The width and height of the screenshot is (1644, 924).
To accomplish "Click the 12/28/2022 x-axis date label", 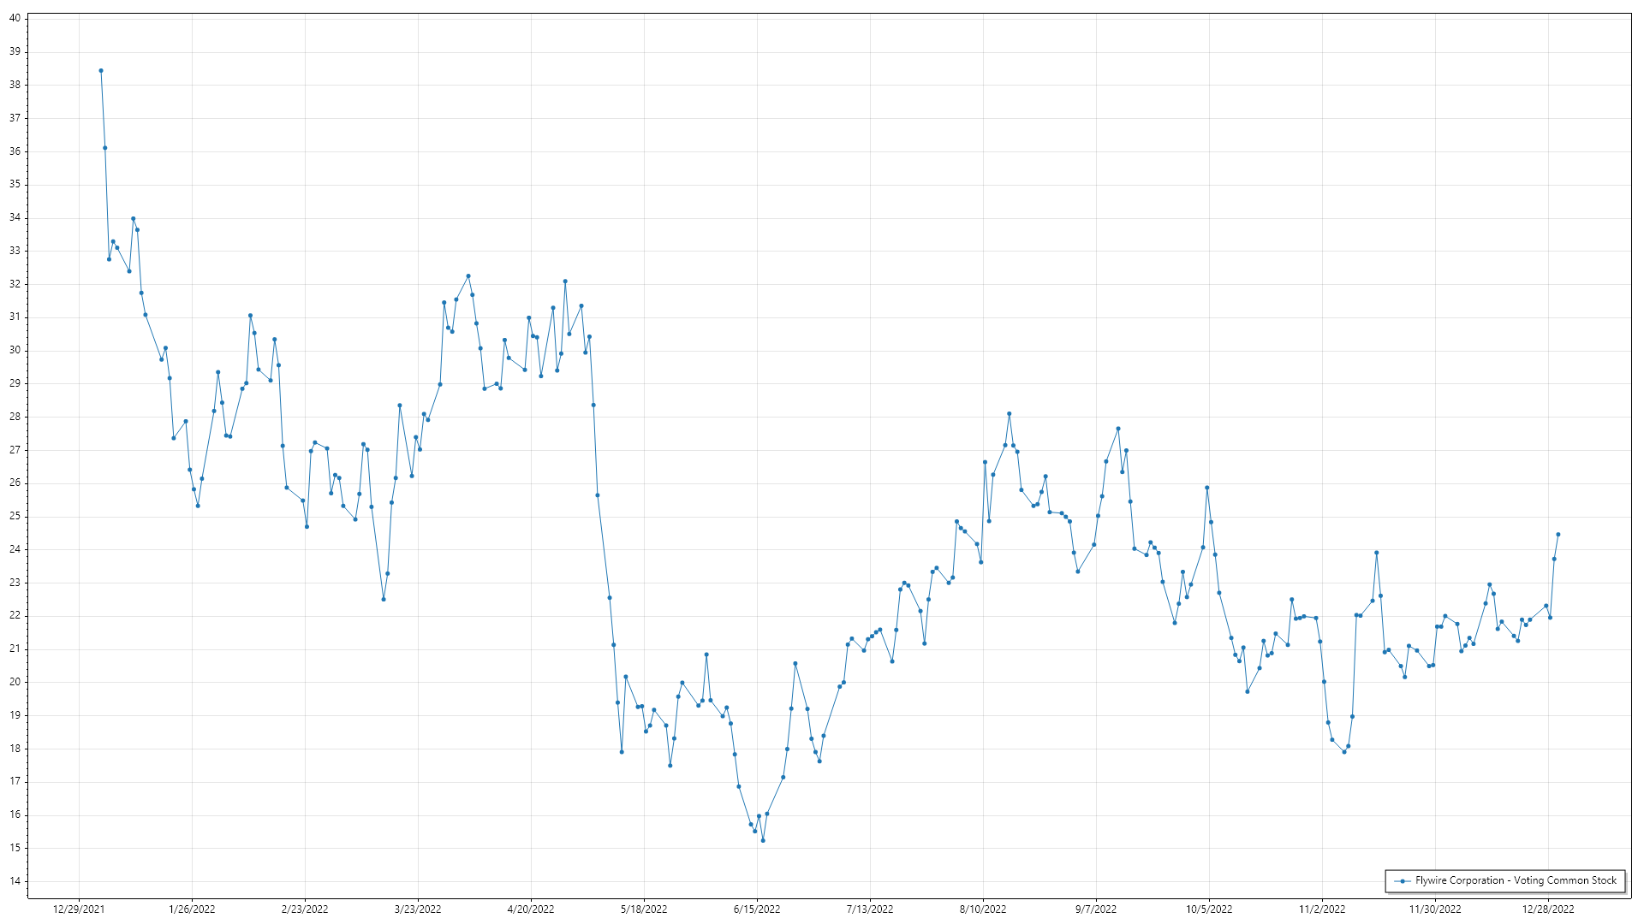I will pos(1548,909).
